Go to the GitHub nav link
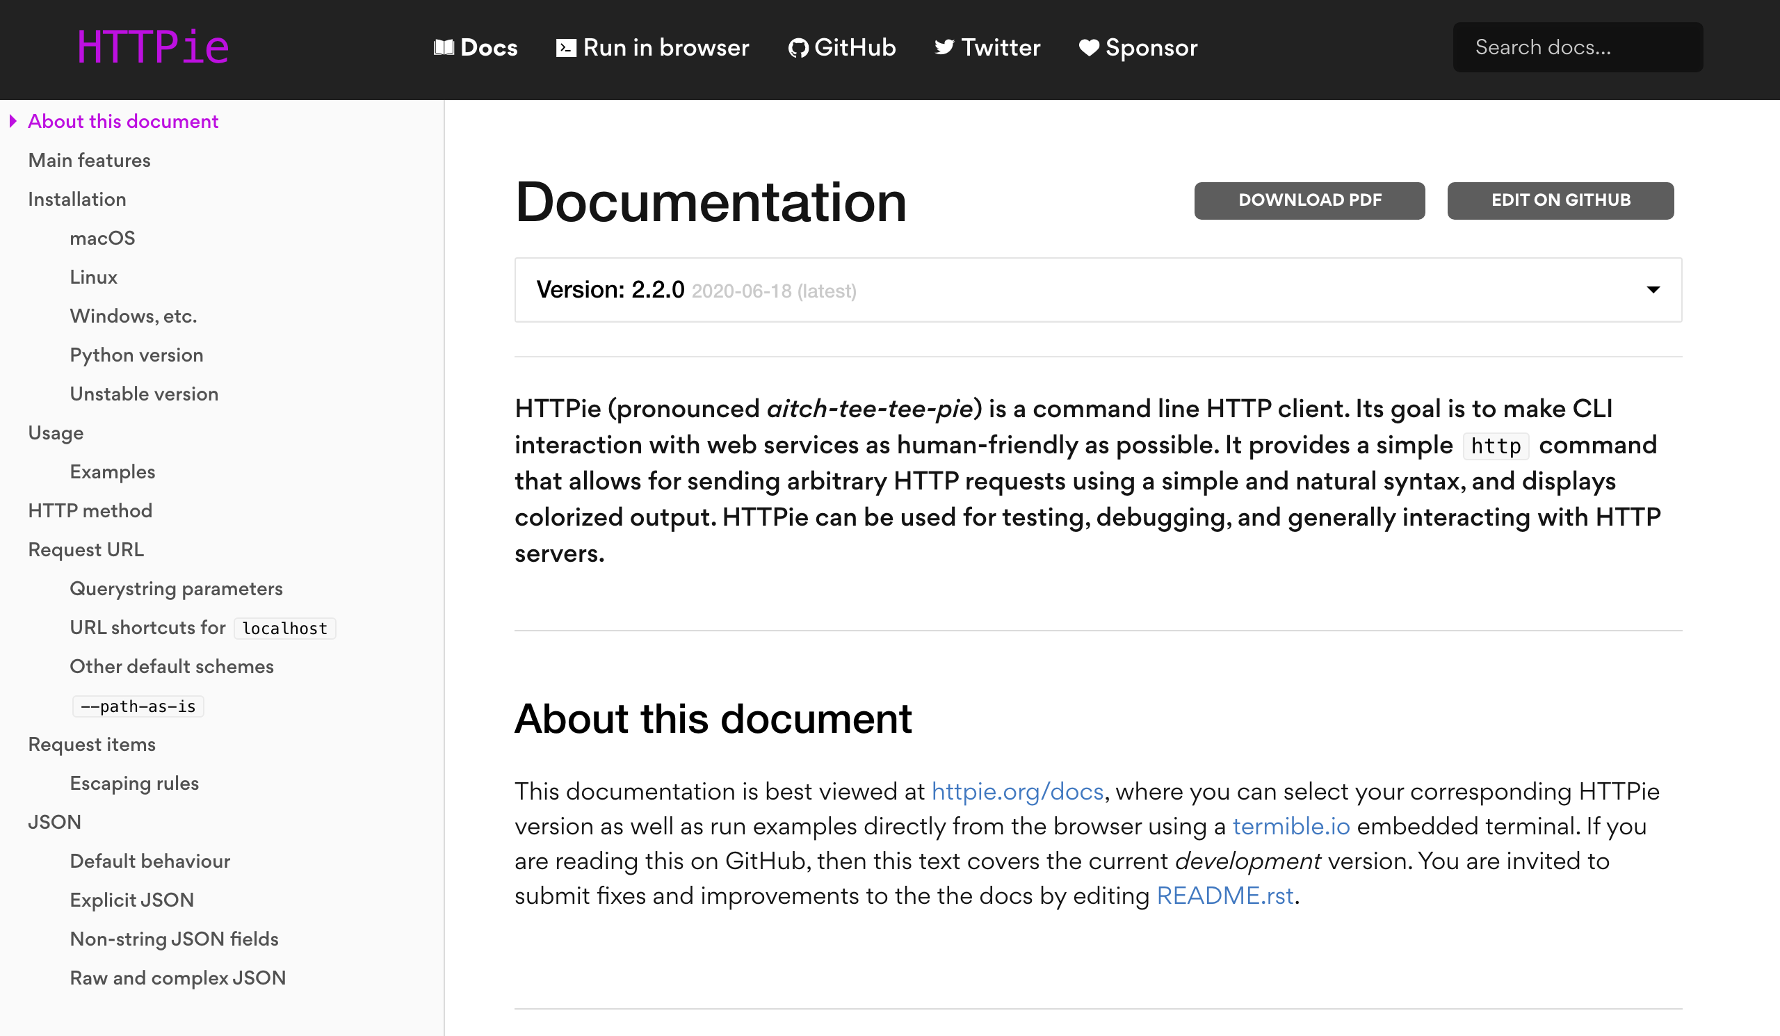 (842, 47)
